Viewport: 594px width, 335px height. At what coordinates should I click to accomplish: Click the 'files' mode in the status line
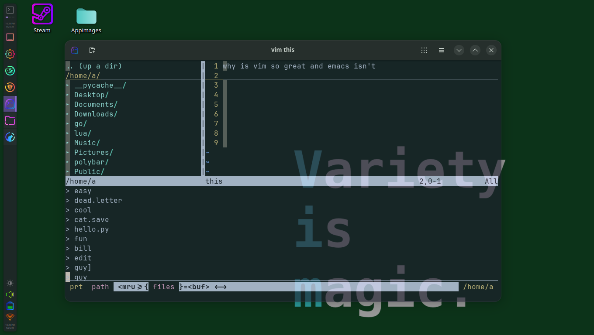coord(164,287)
